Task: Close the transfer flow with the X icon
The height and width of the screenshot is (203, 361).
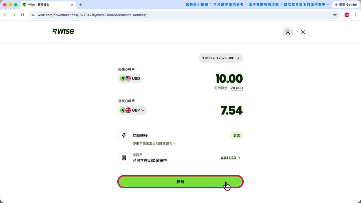Action: pyautogui.click(x=303, y=32)
